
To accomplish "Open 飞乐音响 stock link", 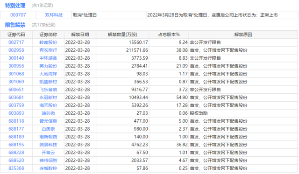I will coord(48,90).
